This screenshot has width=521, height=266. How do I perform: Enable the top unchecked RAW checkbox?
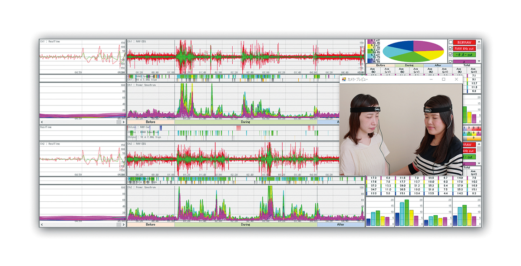click(450, 43)
